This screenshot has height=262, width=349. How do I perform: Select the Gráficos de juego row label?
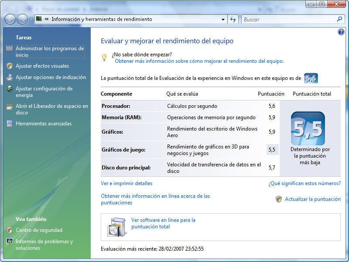[123, 150]
